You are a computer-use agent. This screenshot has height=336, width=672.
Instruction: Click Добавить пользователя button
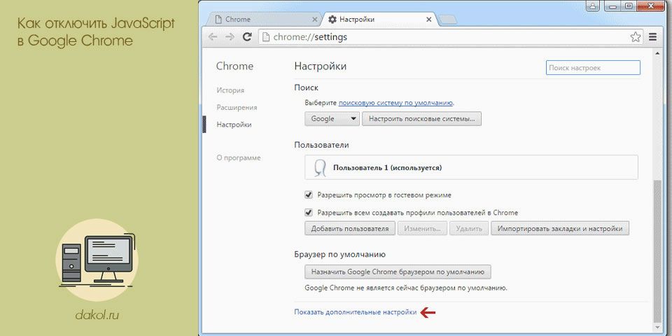coord(350,228)
